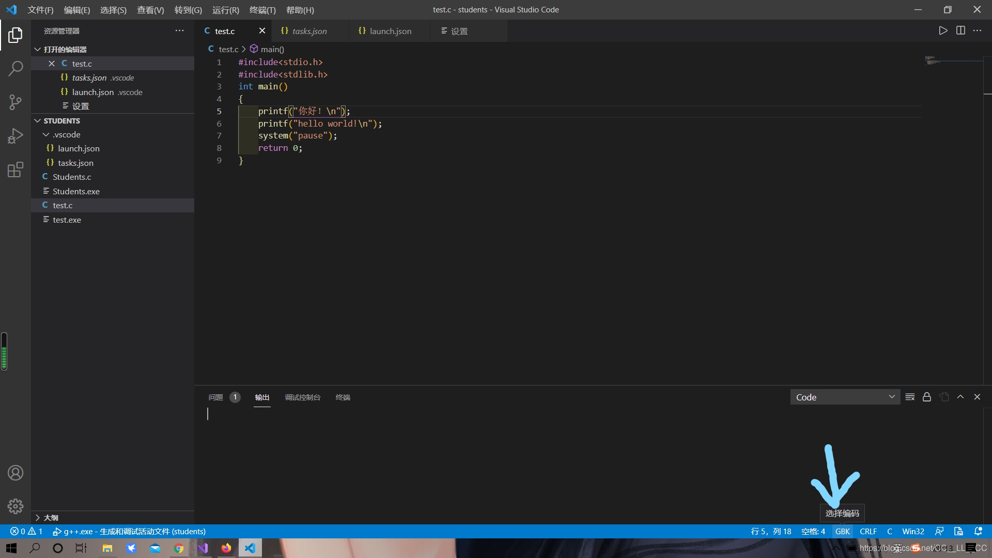
Task: Open the Accounts menu icon
Action: [x=16, y=473]
